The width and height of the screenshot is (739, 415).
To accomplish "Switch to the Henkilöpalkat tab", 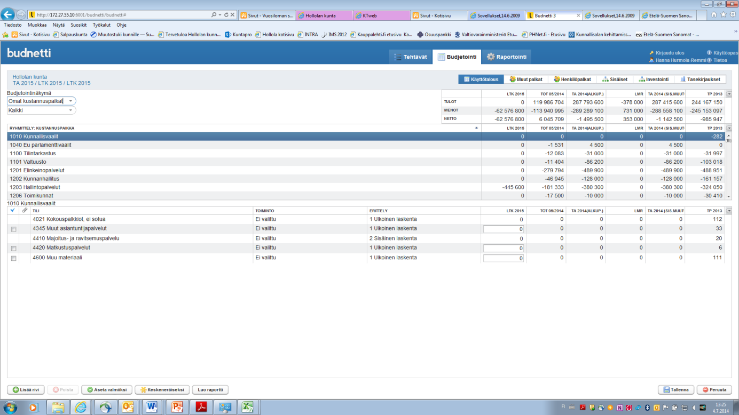I will tap(572, 79).
